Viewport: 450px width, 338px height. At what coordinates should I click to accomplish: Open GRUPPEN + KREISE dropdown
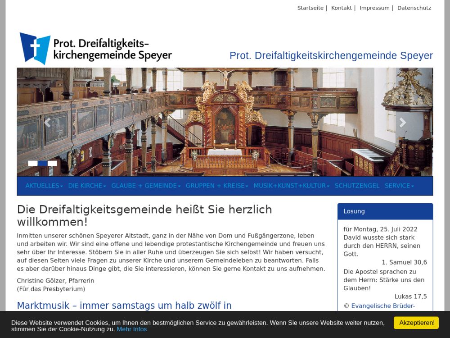point(217,186)
